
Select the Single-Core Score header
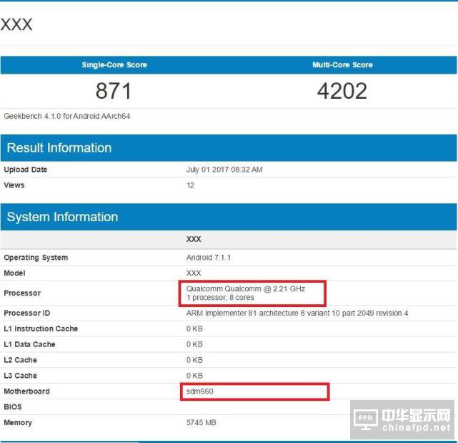[x=114, y=65]
